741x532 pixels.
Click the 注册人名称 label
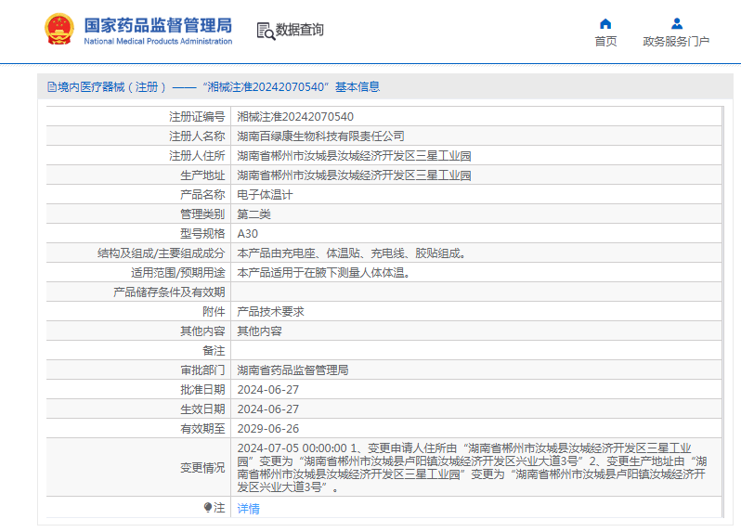click(197, 136)
